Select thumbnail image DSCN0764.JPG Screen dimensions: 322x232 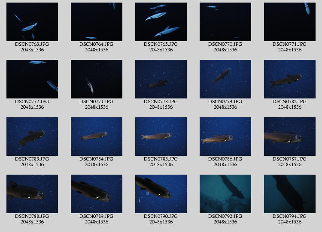(x=96, y=22)
